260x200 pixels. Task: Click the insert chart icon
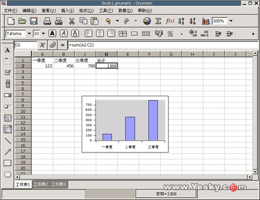coord(206,21)
